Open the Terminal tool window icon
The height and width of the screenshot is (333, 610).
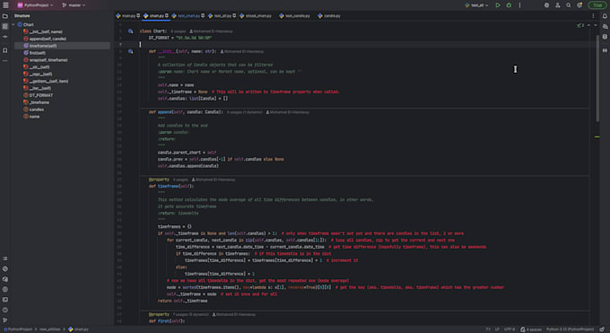pos(5,300)
